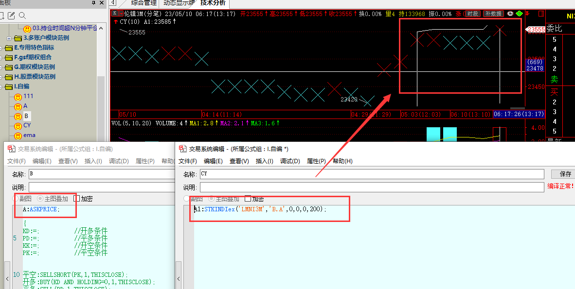Screen dimensions: 575x289
Task: Click the 说明 field in CY editor
Action: [x=372, y=187]
